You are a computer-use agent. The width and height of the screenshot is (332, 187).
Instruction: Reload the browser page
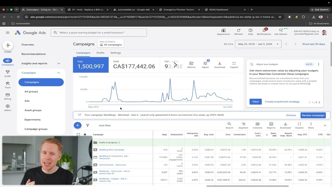pos(18,17)
